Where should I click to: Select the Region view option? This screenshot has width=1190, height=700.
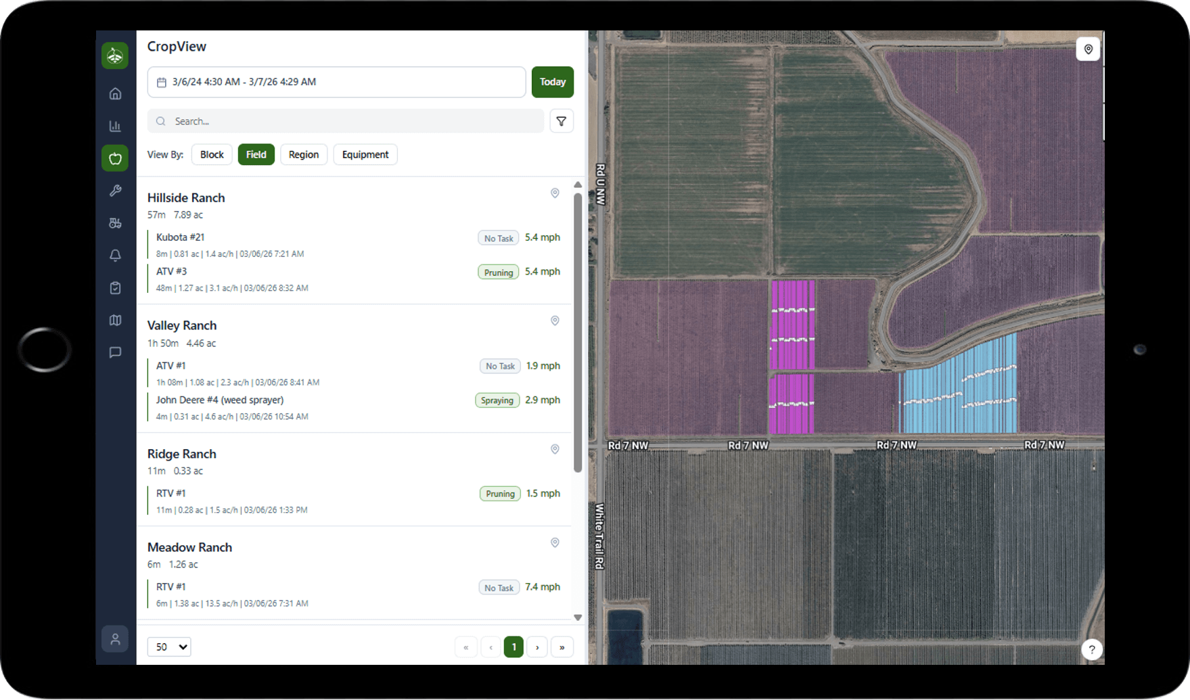coord(303,155)
